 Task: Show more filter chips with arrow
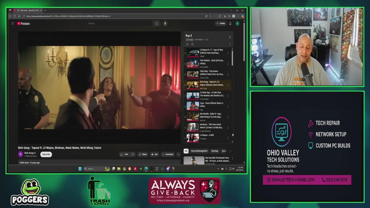tap(230, 151)
